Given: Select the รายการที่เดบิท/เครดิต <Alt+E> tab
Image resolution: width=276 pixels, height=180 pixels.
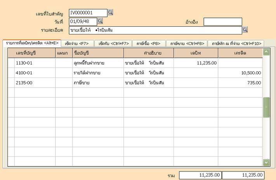Looking at the screenshot, I should coord(31,43).
